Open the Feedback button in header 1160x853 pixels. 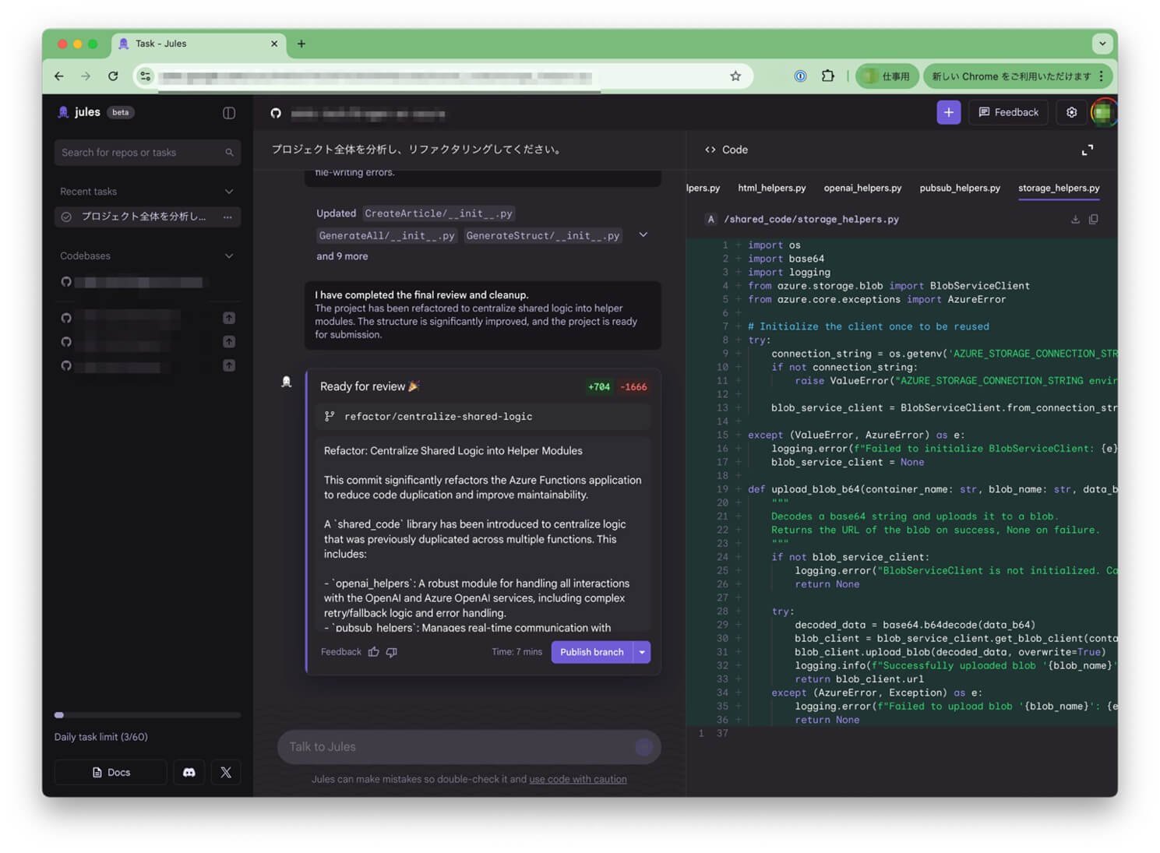point(1009,112)
